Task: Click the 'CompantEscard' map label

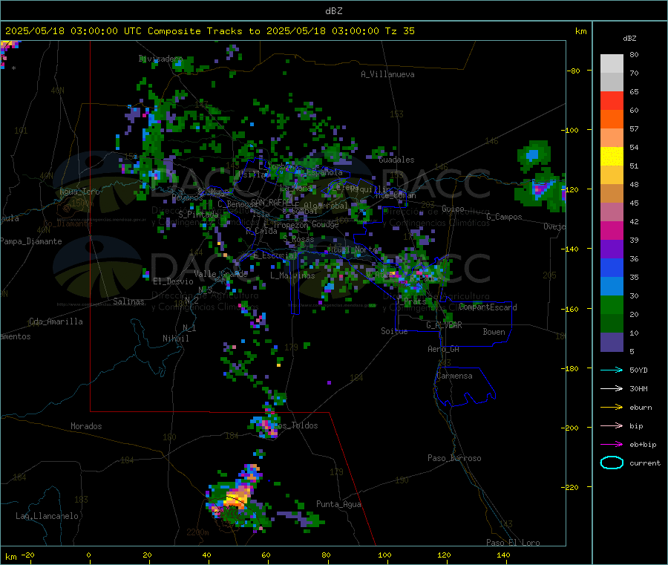Action: (x=488, y=307)
